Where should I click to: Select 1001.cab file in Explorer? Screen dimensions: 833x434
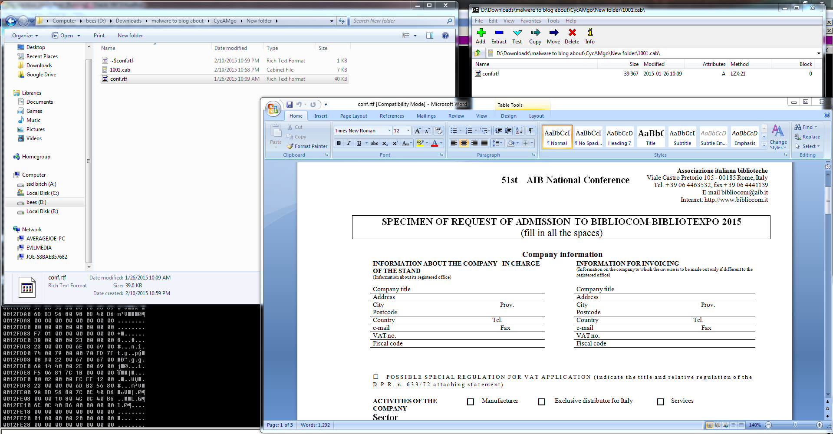pyautogui.click(x=224, y=70)
